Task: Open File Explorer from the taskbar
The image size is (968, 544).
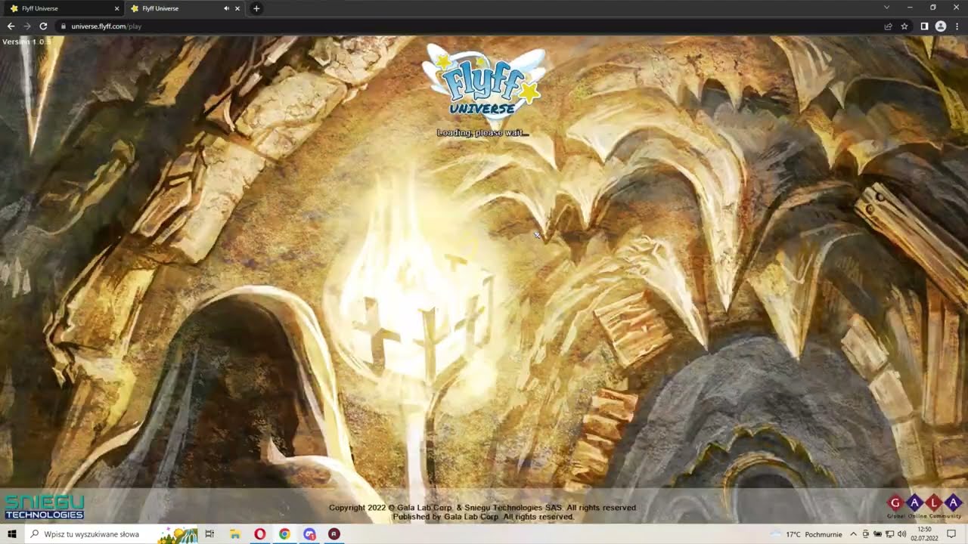Action: click(235, 534)
